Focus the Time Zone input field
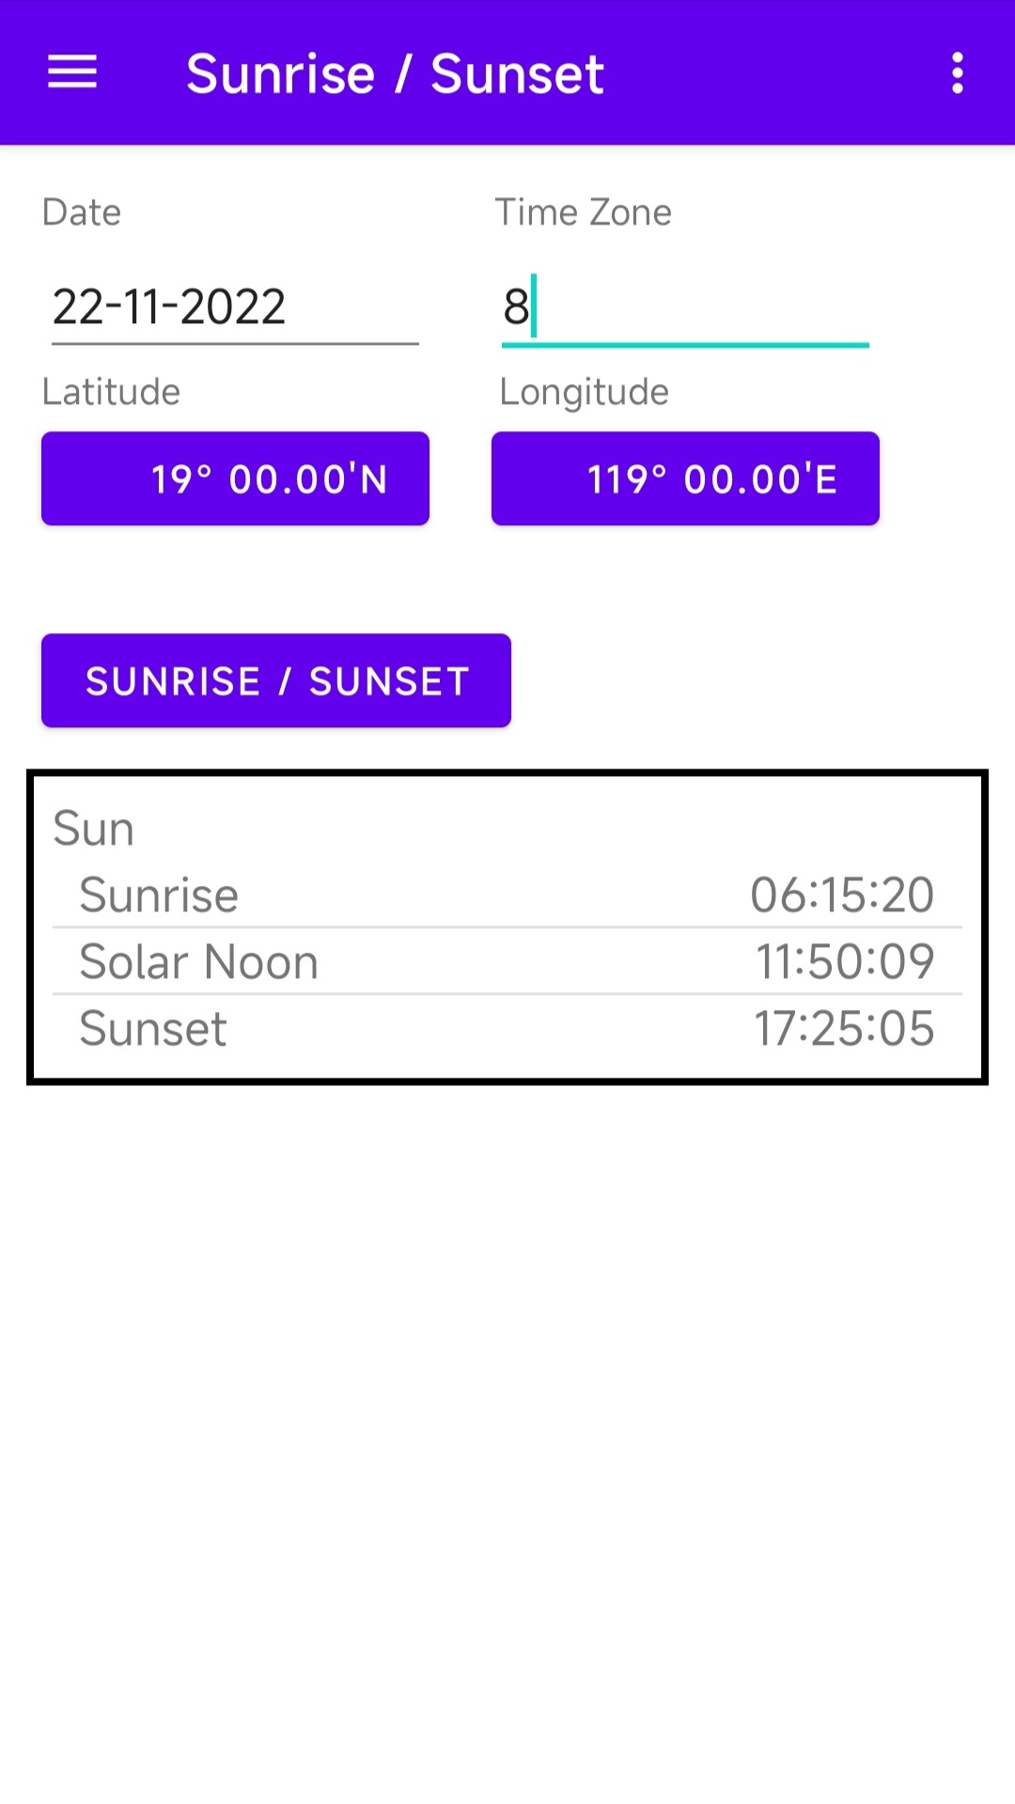Image resolution: width=1015 pixels, height=1804 pixels. (x=684, y=307)
